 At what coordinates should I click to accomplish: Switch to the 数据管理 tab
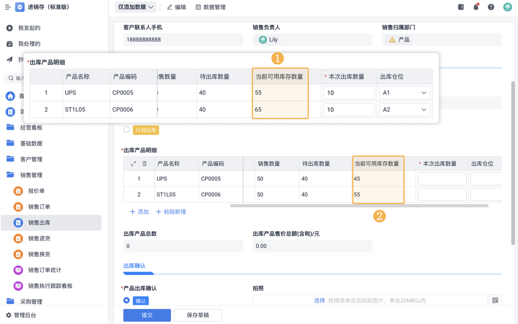(x=210, y=7)
